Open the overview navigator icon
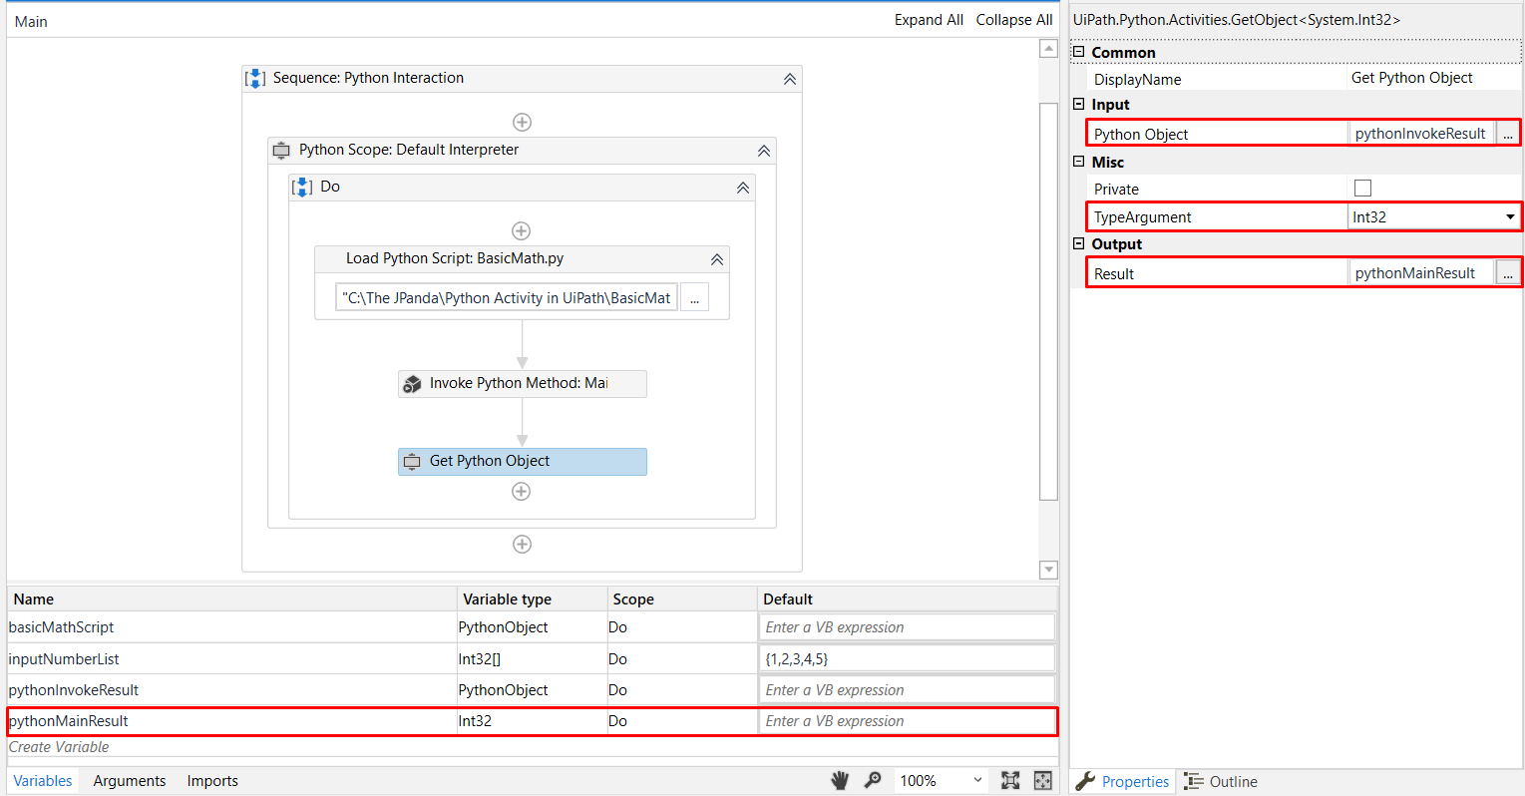This screenshot has width=1525, height=796. (x=1042, y=780)
